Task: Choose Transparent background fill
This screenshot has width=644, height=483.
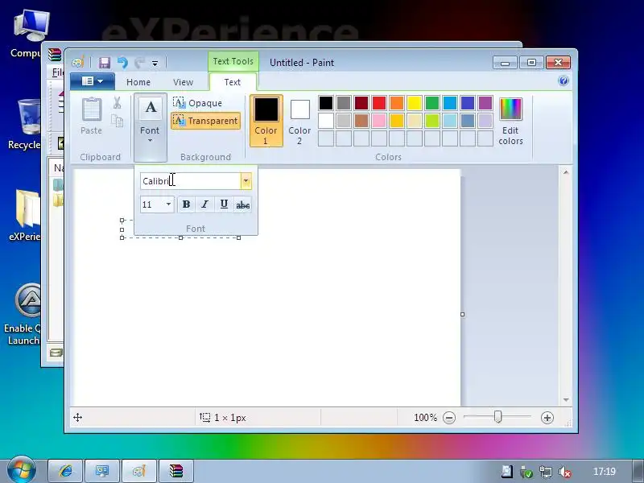Action: [x=205, y=121]
